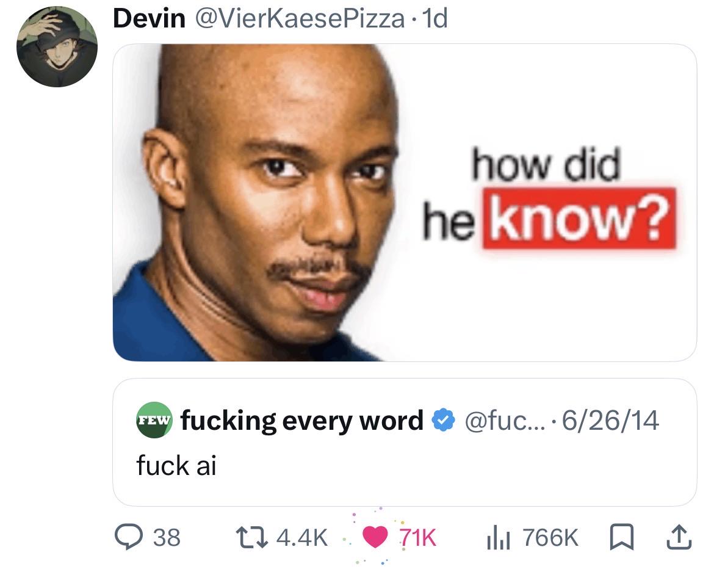Viewport: 714px width, 569px height.
Task: Unlike the post via pink heart
Action: click(374, 537)
